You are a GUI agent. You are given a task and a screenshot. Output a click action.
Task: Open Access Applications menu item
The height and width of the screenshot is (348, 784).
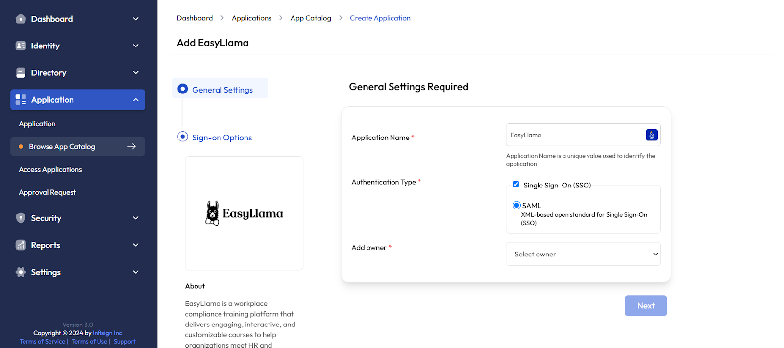[x=50, y=169]
